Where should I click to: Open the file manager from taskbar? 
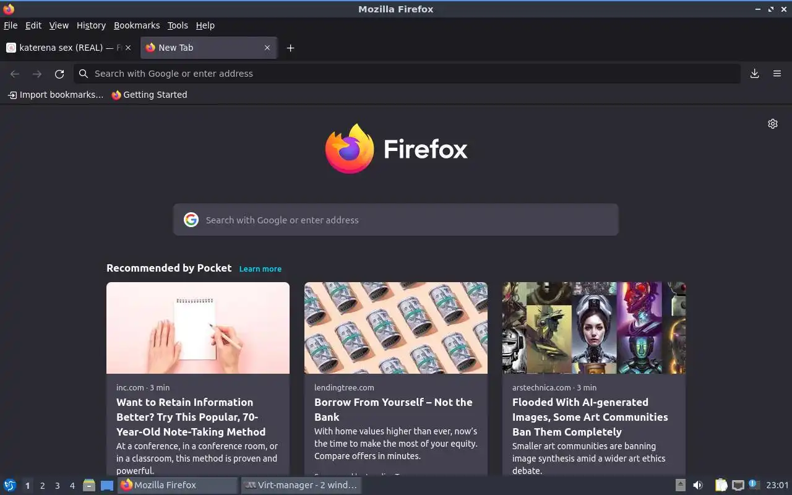(x=89, y=485)
